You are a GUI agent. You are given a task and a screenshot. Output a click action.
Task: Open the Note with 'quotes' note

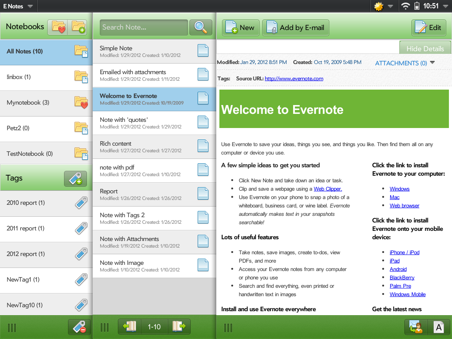coord(154,123)
